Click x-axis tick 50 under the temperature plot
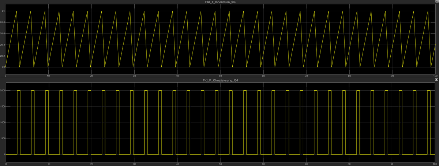Viewport: 439px width, 166px height. (x=220, y=76)
